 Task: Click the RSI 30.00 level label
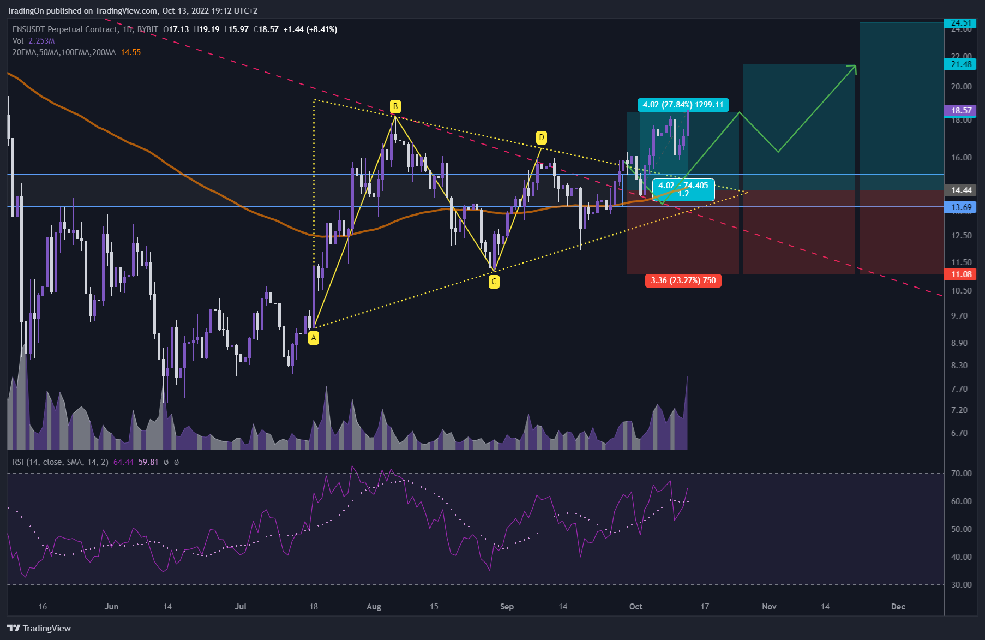[961, 585]
